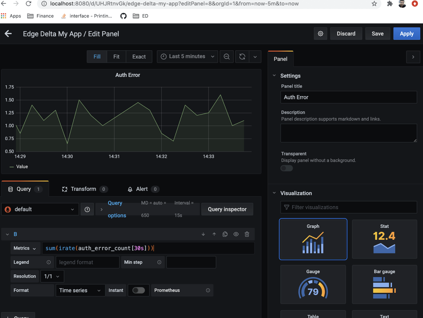Enable the Transparent panel background switch

pyautogui.click(x=287, y=168)
